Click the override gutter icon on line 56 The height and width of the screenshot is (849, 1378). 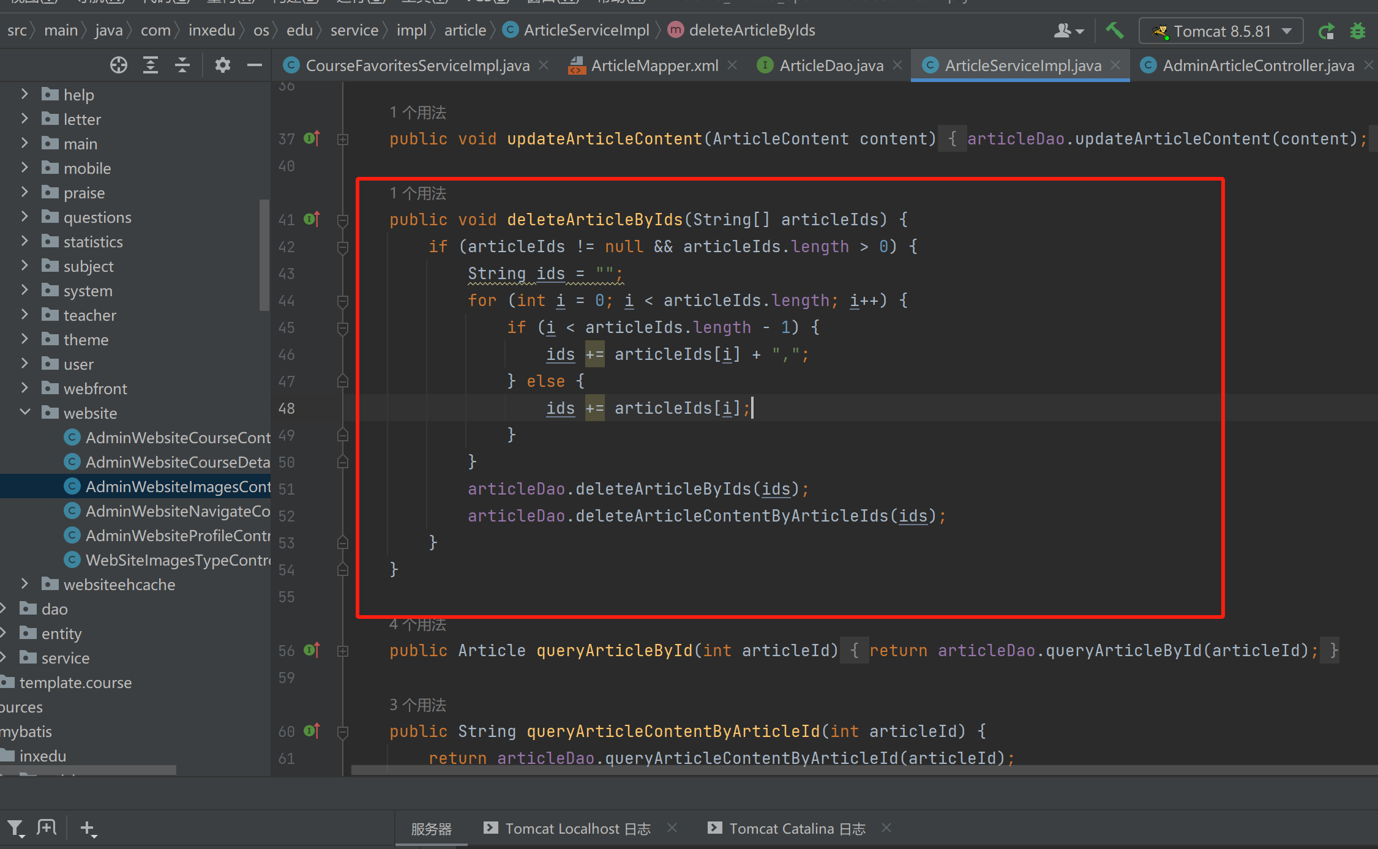(312, 650)
